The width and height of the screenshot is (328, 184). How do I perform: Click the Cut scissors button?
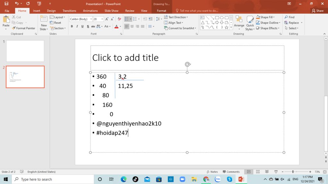tap(16, 17)
